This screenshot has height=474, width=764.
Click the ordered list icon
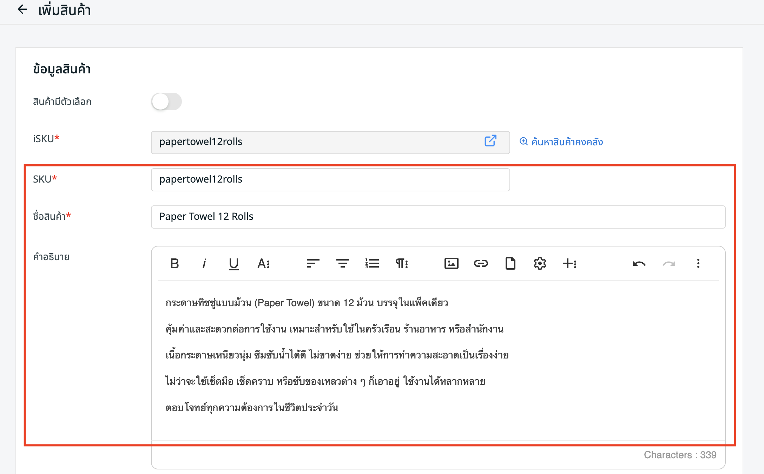[372, 263]
